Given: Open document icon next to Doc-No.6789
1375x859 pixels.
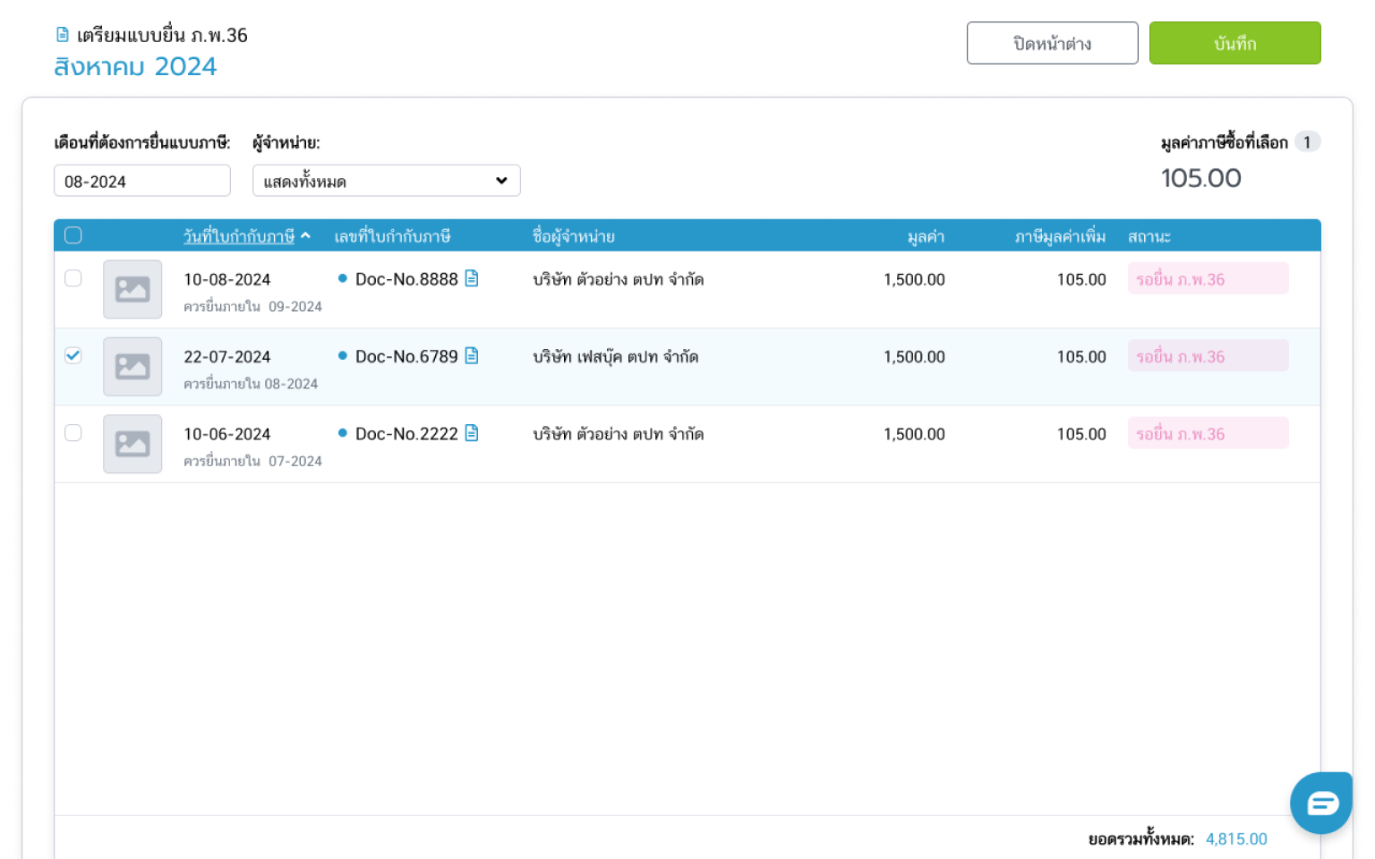Looking at the screenshot, I should tap(472, 356).
